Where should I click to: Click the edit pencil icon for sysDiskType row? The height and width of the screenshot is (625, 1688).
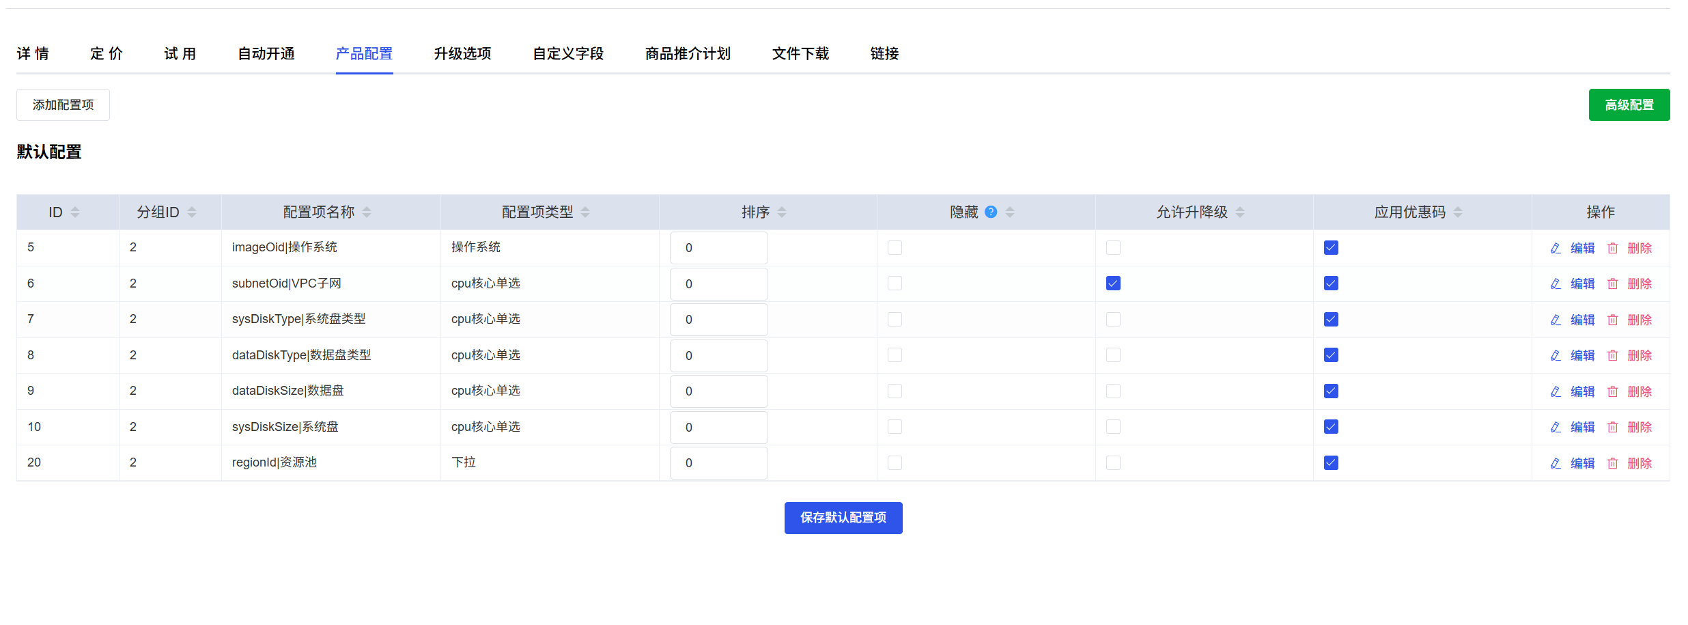1556,320
